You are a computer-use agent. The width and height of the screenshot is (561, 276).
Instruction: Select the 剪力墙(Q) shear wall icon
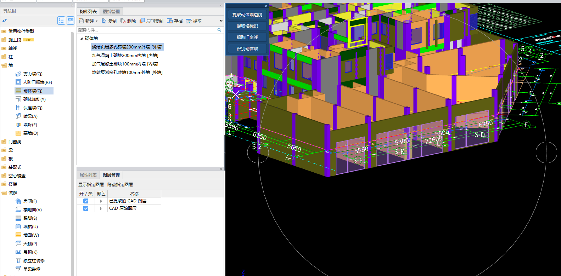coord(18,74)
